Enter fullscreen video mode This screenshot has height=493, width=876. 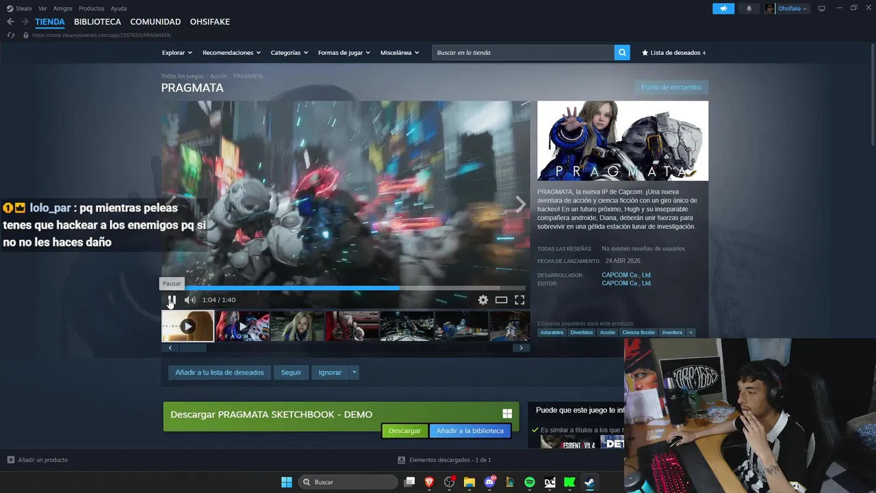coord(519,300)
